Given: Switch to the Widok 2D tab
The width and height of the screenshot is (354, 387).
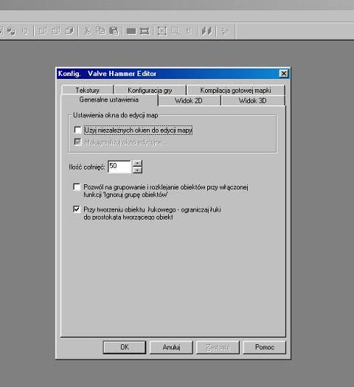Looking at the screenshot, I should click(189, 101).
